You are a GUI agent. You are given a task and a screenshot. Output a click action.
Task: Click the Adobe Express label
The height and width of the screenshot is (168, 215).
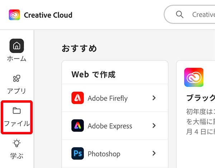coord(110,126)
